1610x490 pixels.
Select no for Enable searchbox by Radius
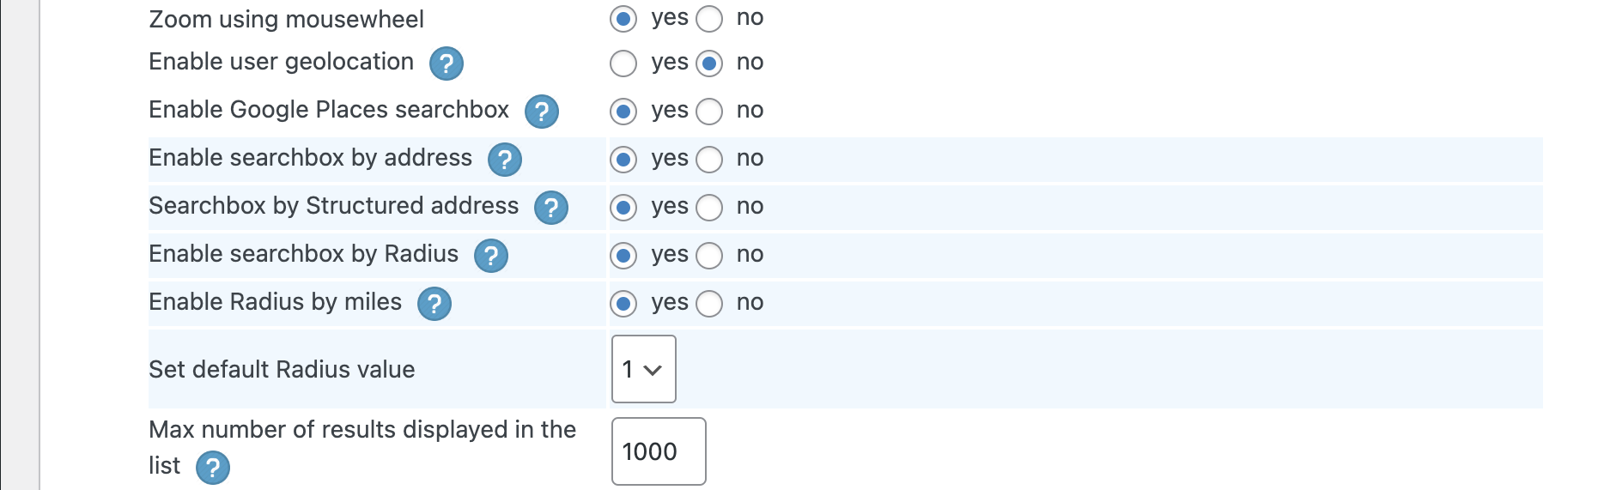(709, 256)
